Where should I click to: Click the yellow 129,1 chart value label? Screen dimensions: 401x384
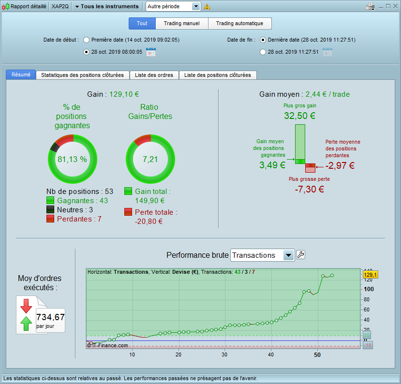point(371,275)
